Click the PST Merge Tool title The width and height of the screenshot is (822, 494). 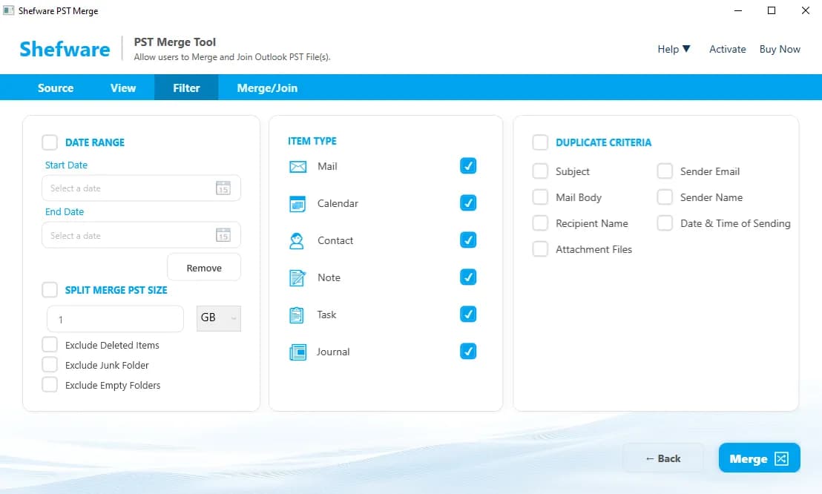[x=175, y=42]
